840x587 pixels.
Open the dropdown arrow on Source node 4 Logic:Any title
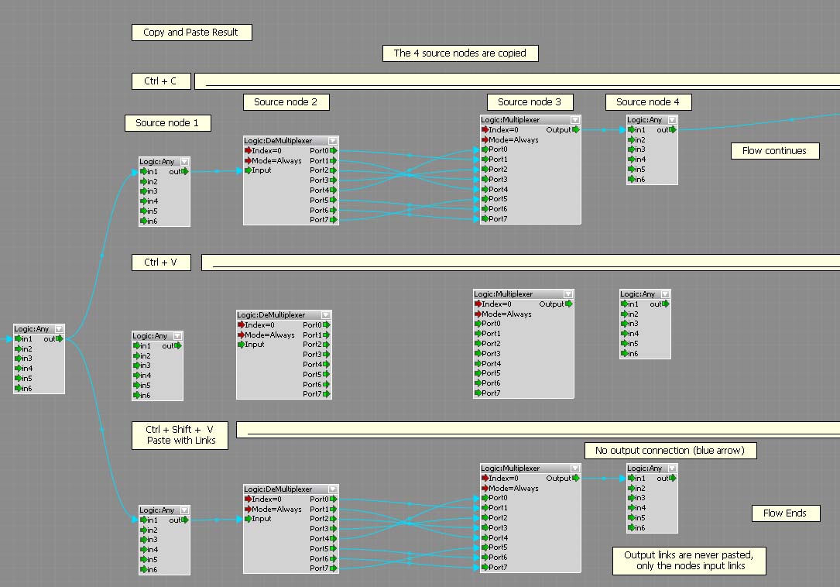point(672,119)
